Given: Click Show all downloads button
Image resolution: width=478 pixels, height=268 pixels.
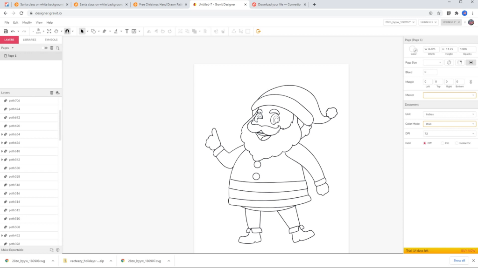Looking at the screenshot, I should (x=459, y=261).
